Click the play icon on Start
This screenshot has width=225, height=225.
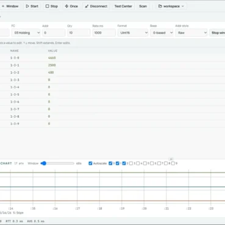(x=27, y=6)
